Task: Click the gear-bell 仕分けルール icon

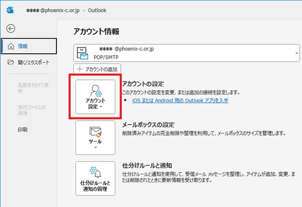Action: (95, 171)
